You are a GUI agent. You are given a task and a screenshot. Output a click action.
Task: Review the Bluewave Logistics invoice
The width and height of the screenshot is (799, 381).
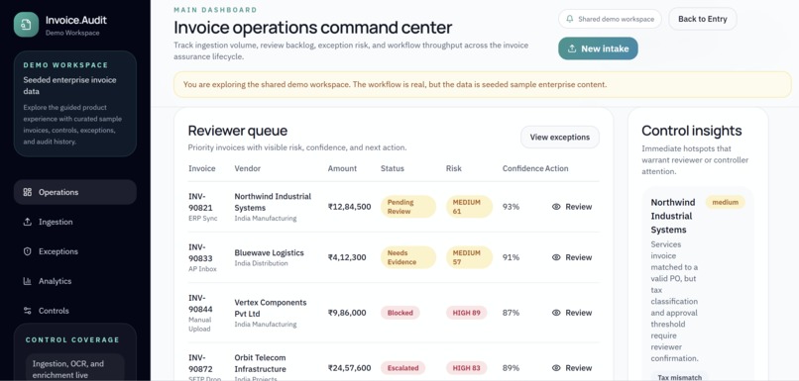pos(572,257)
